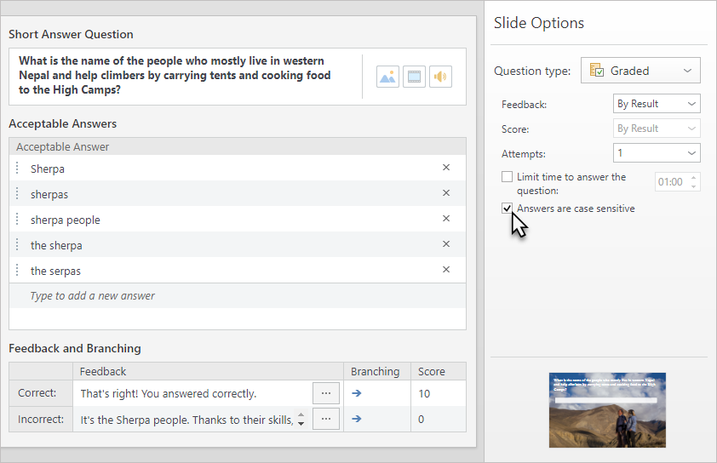Remove the 'Sherpa' answer

pyautogui.click(x=446, y=168)
